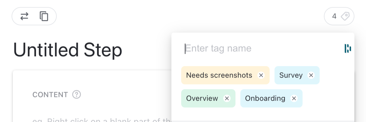Click the Onboarding tag label
This screenshot has width=366, height=122.
[x=265, y=98]
